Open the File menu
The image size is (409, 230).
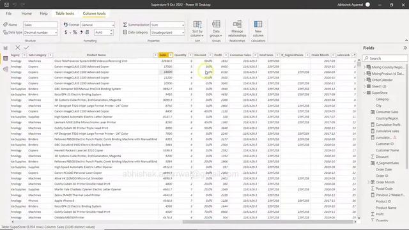pos(8,13)
